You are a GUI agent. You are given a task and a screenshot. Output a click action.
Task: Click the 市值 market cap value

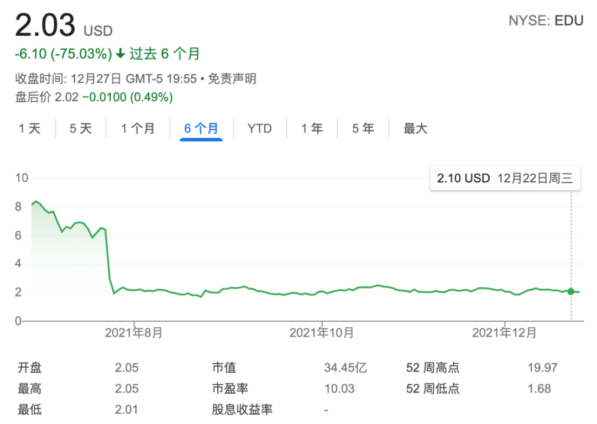[x=345, y=368]
